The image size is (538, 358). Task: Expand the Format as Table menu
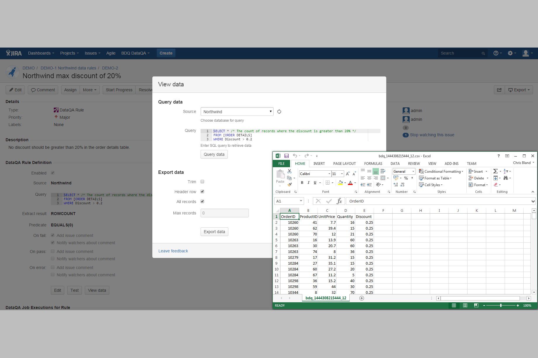pyautogui.click(x=435, y=178)
